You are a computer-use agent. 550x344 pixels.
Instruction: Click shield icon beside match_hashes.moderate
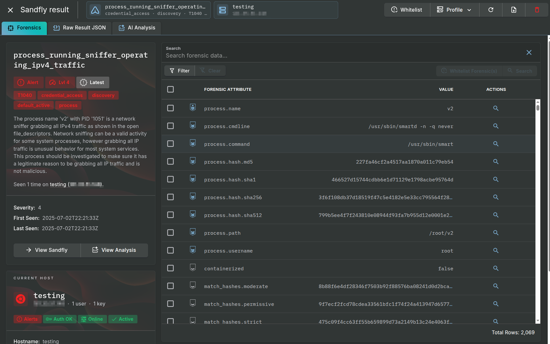[x=193, y=285]
